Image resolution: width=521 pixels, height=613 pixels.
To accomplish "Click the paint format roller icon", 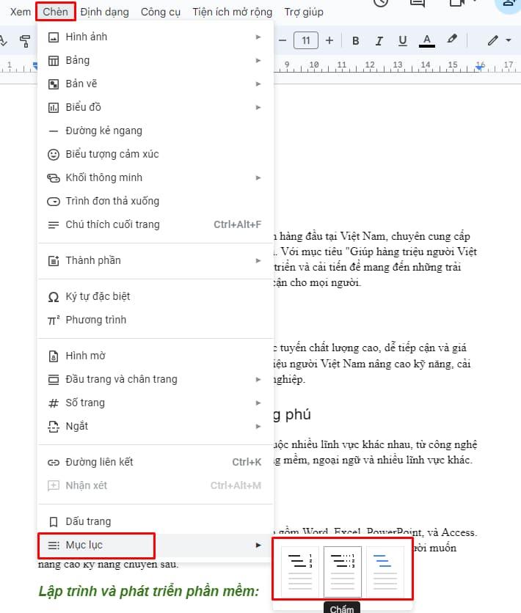I will pyautogui.click(x=25, y=40).
